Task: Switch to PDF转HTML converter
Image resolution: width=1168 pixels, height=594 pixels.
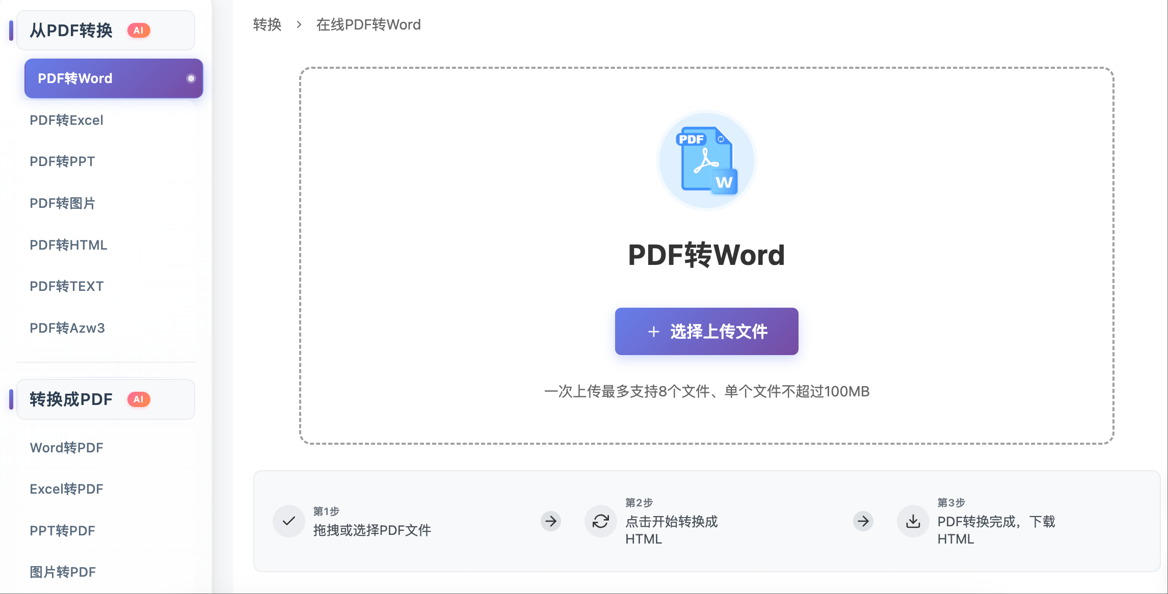Action: 68,245
